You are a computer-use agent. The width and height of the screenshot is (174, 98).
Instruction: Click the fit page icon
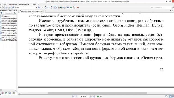45,7
